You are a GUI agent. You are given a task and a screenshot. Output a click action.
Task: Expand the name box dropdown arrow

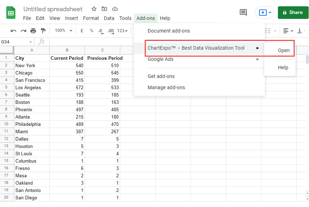(x=30, y=42)
